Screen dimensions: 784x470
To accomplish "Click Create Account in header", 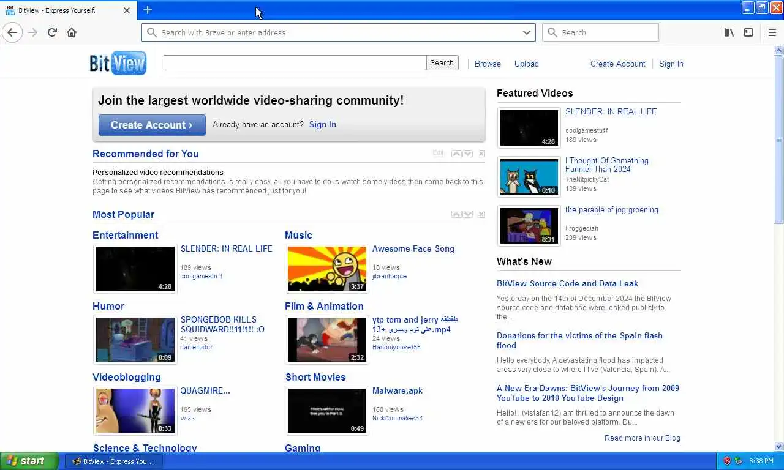I will click(617, 64).
